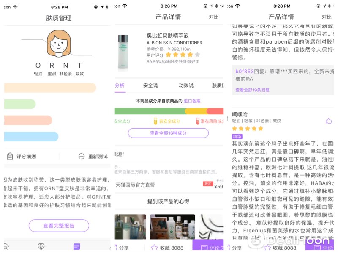Tap the purple 精华 badge

(x=237, y=136)
